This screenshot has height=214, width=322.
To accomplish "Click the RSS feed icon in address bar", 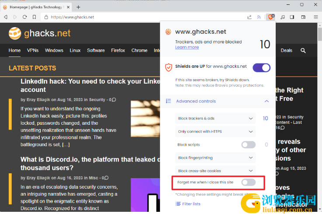I will tap(259, 17).
